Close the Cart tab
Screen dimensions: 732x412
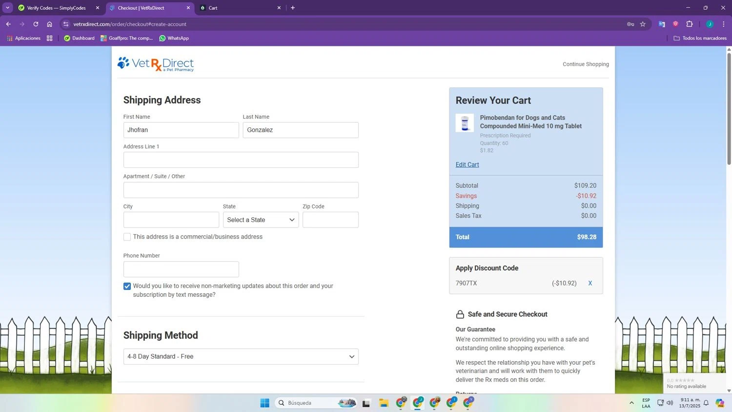(279, 8)
